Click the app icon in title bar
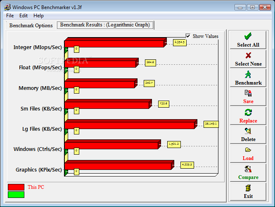Image resolution: width=275 pixels, height=207 pixels. click(x=7, y=7)
